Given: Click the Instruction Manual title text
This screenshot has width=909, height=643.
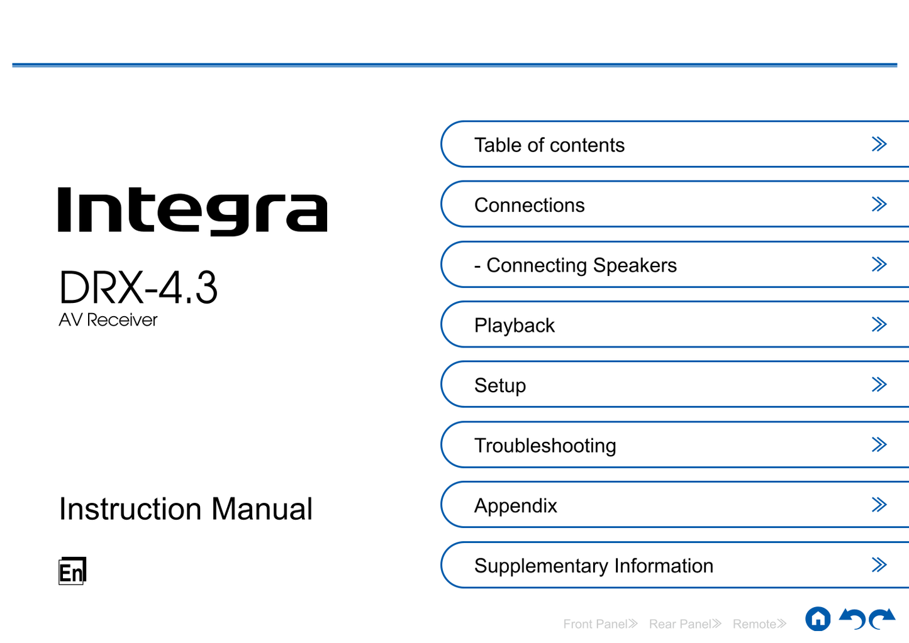Looking at the screenshot, I should pyautogui.click(x=186, y=509).
